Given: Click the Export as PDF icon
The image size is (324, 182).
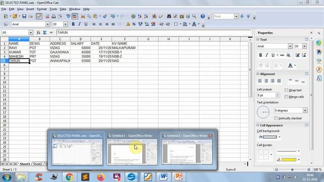Looking at the screenshot, I should [x=47, y=16].
